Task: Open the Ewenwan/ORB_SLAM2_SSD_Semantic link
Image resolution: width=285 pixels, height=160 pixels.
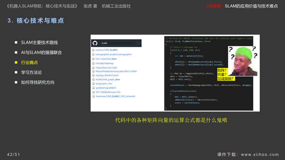Action: click(116, 96)
